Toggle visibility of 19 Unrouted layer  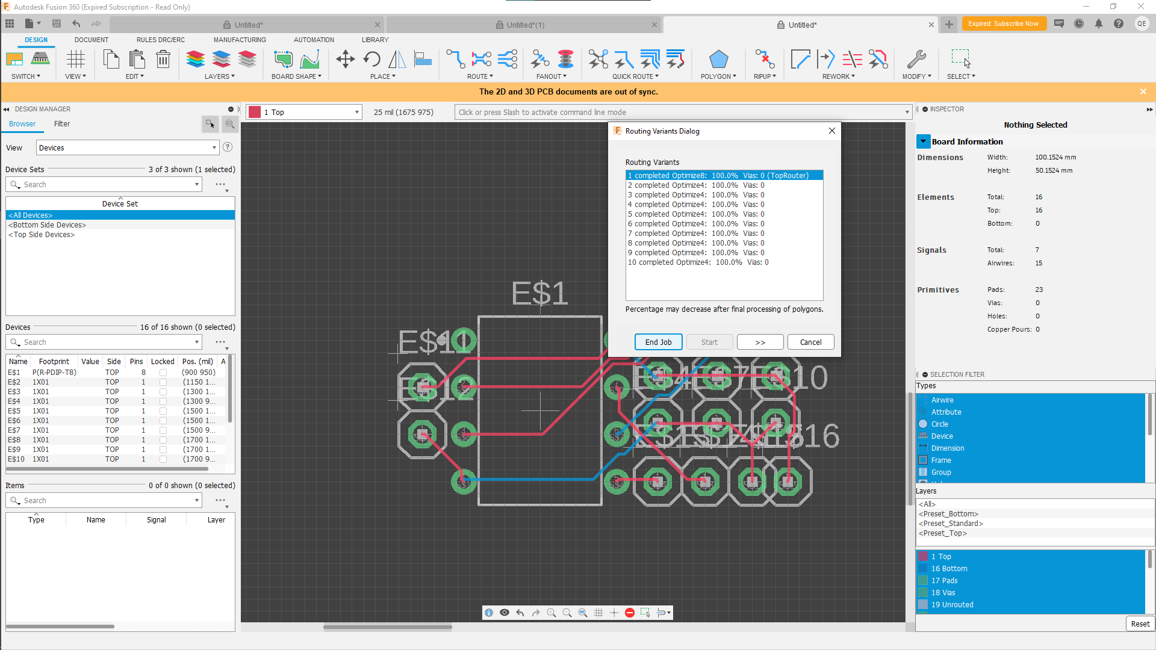924,604
